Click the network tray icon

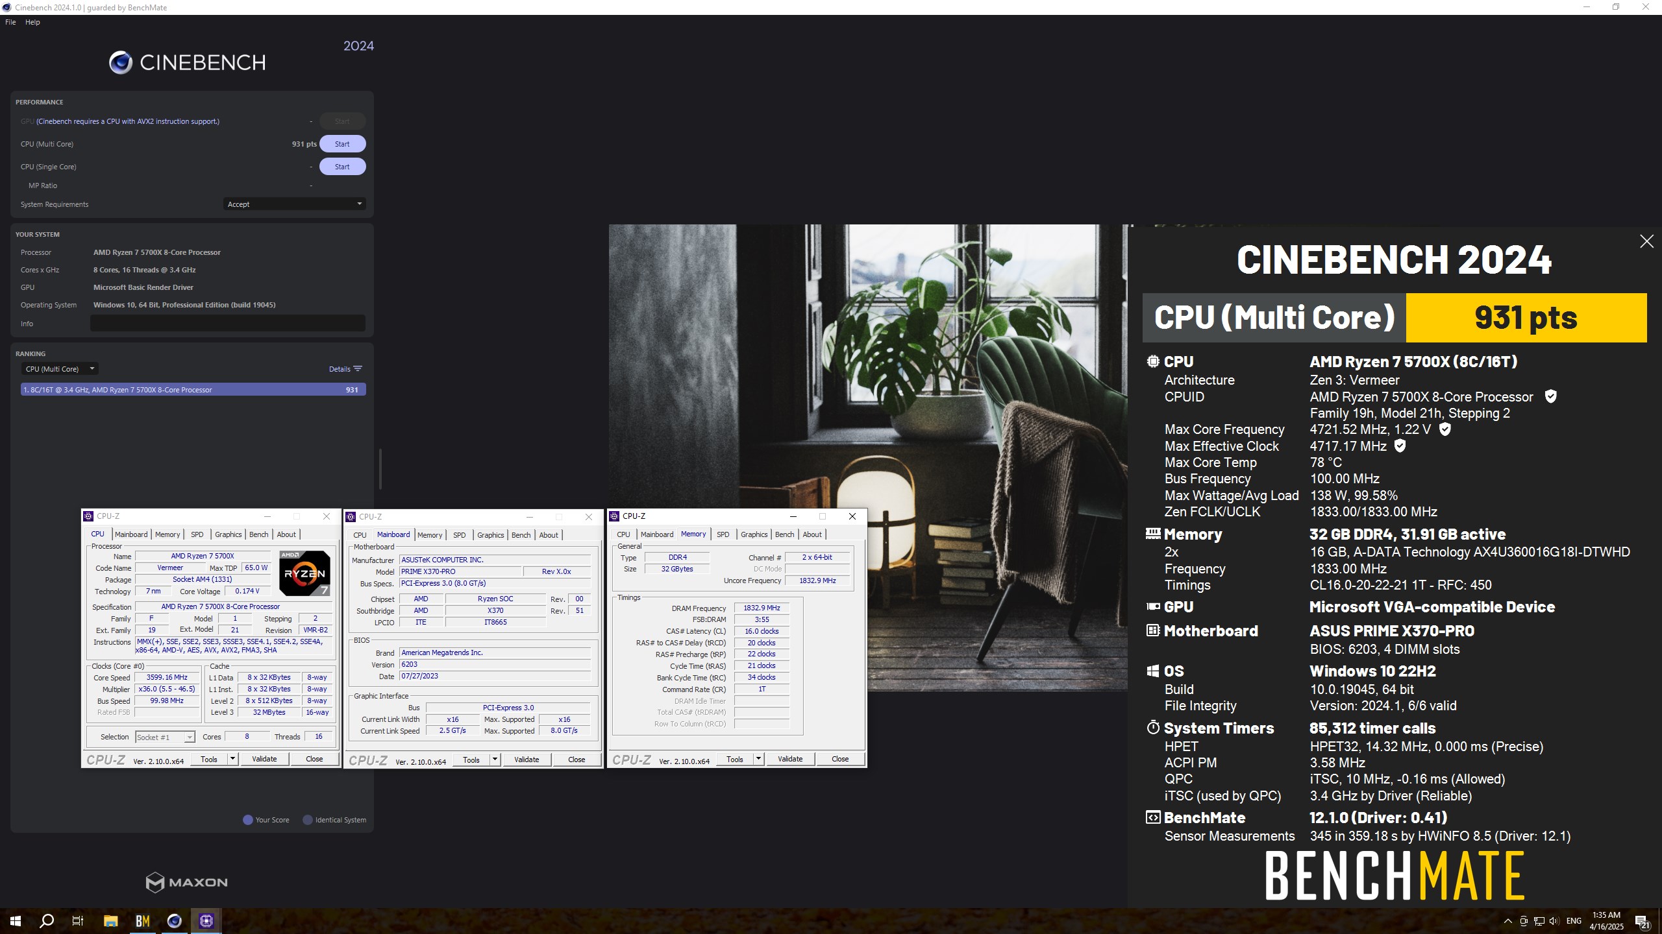[1539, 921]
